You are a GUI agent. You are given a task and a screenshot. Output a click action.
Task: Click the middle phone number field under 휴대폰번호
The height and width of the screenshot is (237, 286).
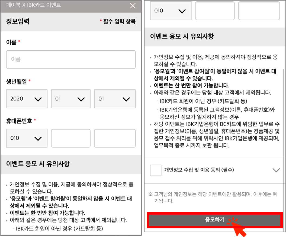coord(71,138)
